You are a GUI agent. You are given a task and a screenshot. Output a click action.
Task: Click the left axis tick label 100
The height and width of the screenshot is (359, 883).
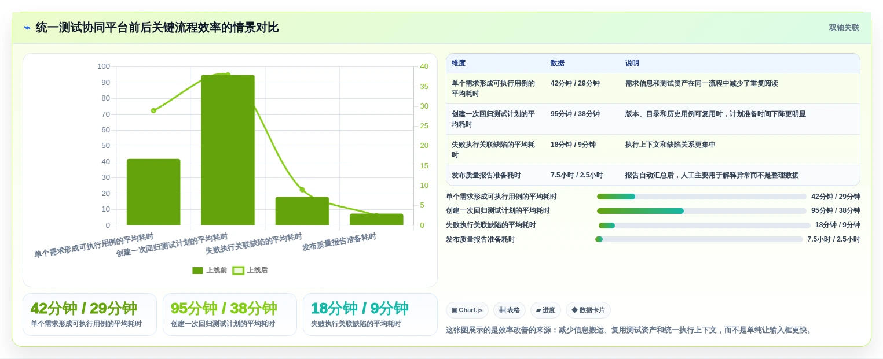104,66
